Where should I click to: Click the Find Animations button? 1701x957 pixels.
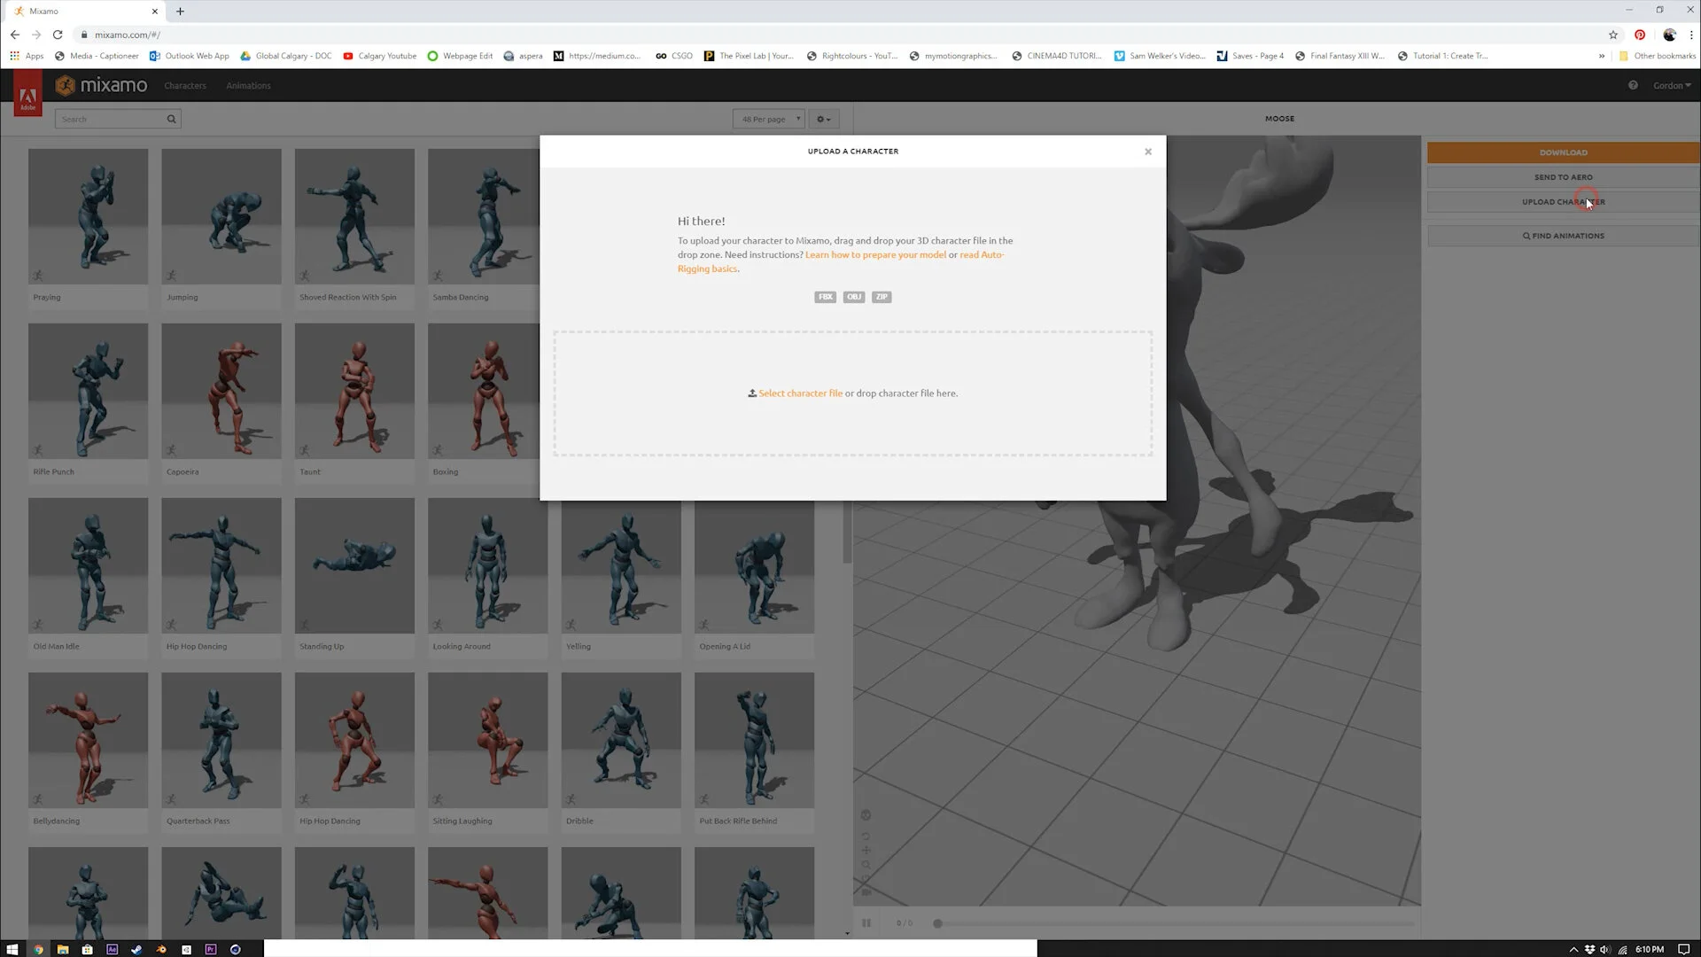1562,236
